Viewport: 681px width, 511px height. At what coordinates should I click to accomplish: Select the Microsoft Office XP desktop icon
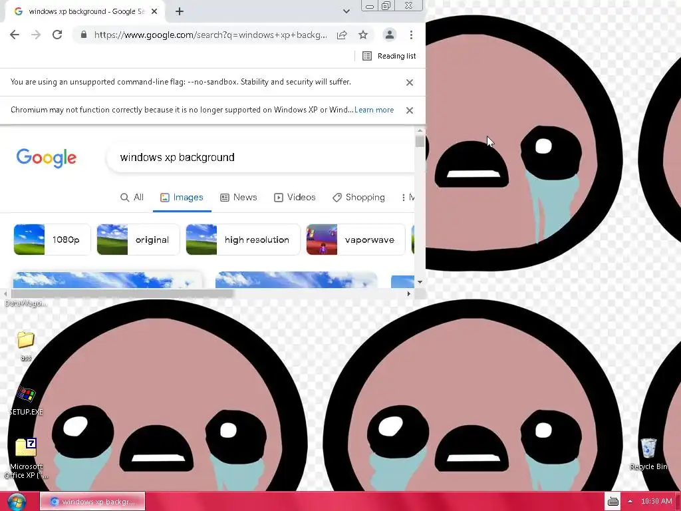coord(26,458)
